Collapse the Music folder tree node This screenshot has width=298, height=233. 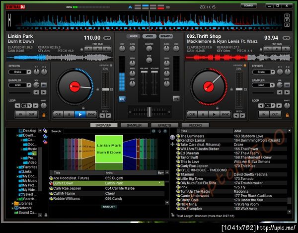point(22,149)
